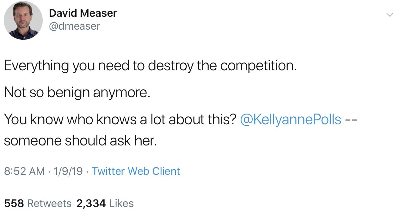394x212 pixels.
Task: Click the "You know who knows" sentence
Action: click(x=120, y=119)
